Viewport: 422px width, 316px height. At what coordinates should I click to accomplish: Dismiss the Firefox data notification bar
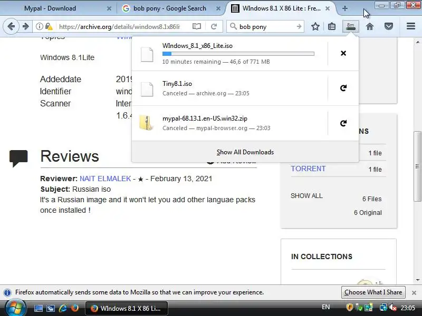tap(414, 293)
